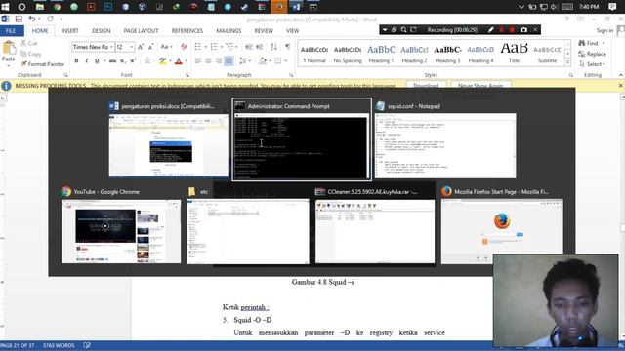625x351 pixels.
Task: Toggle Italic formatting in Word ribbon
Action: (87, 60)
